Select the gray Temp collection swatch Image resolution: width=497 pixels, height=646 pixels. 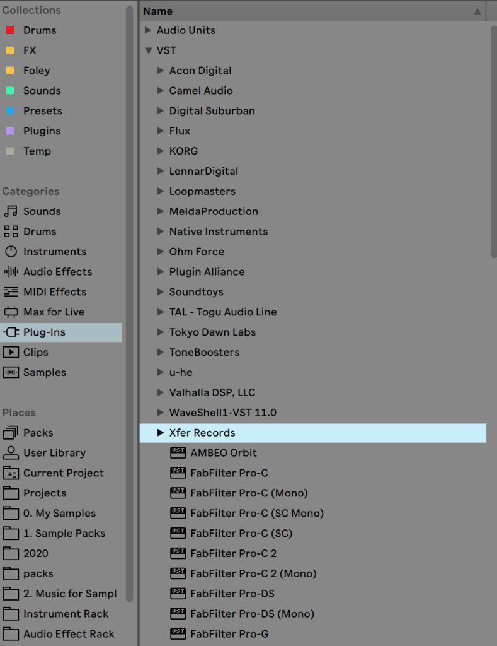click(10, 151)
